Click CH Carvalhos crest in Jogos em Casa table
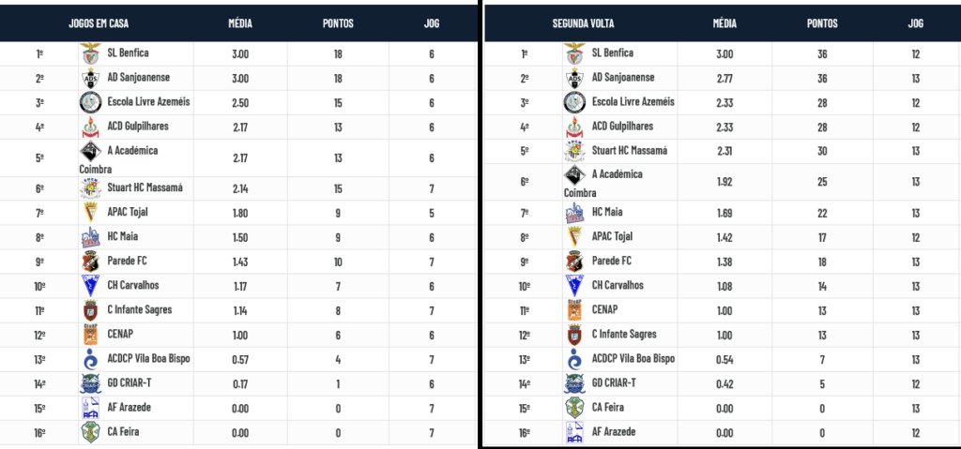Screen dimensions: 961x449 [x=91, y=285]
